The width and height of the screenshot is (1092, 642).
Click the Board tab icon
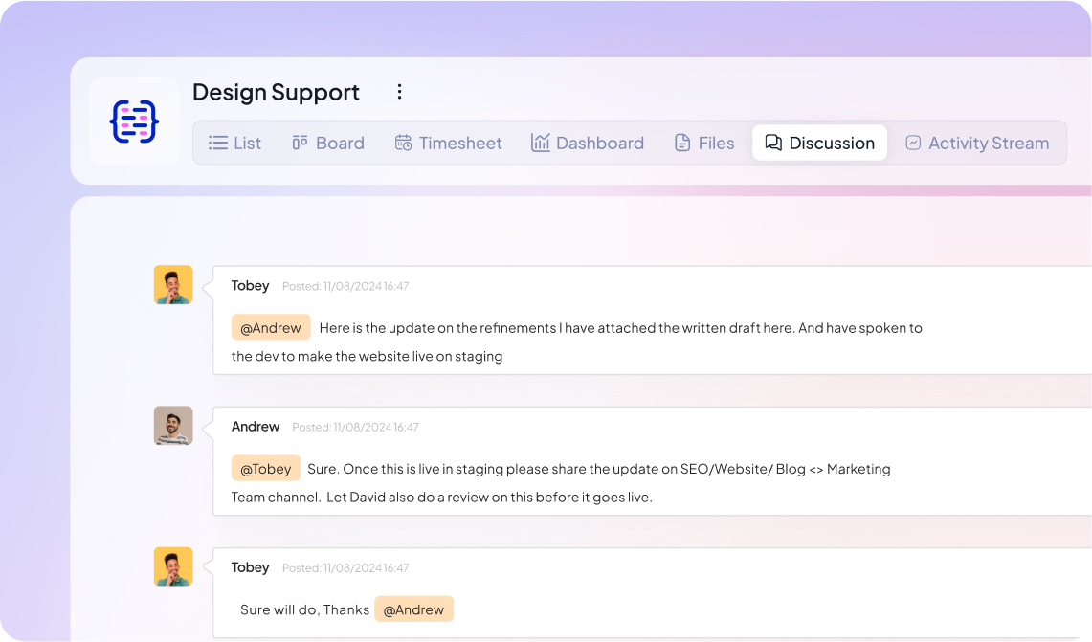click(300, 143)
